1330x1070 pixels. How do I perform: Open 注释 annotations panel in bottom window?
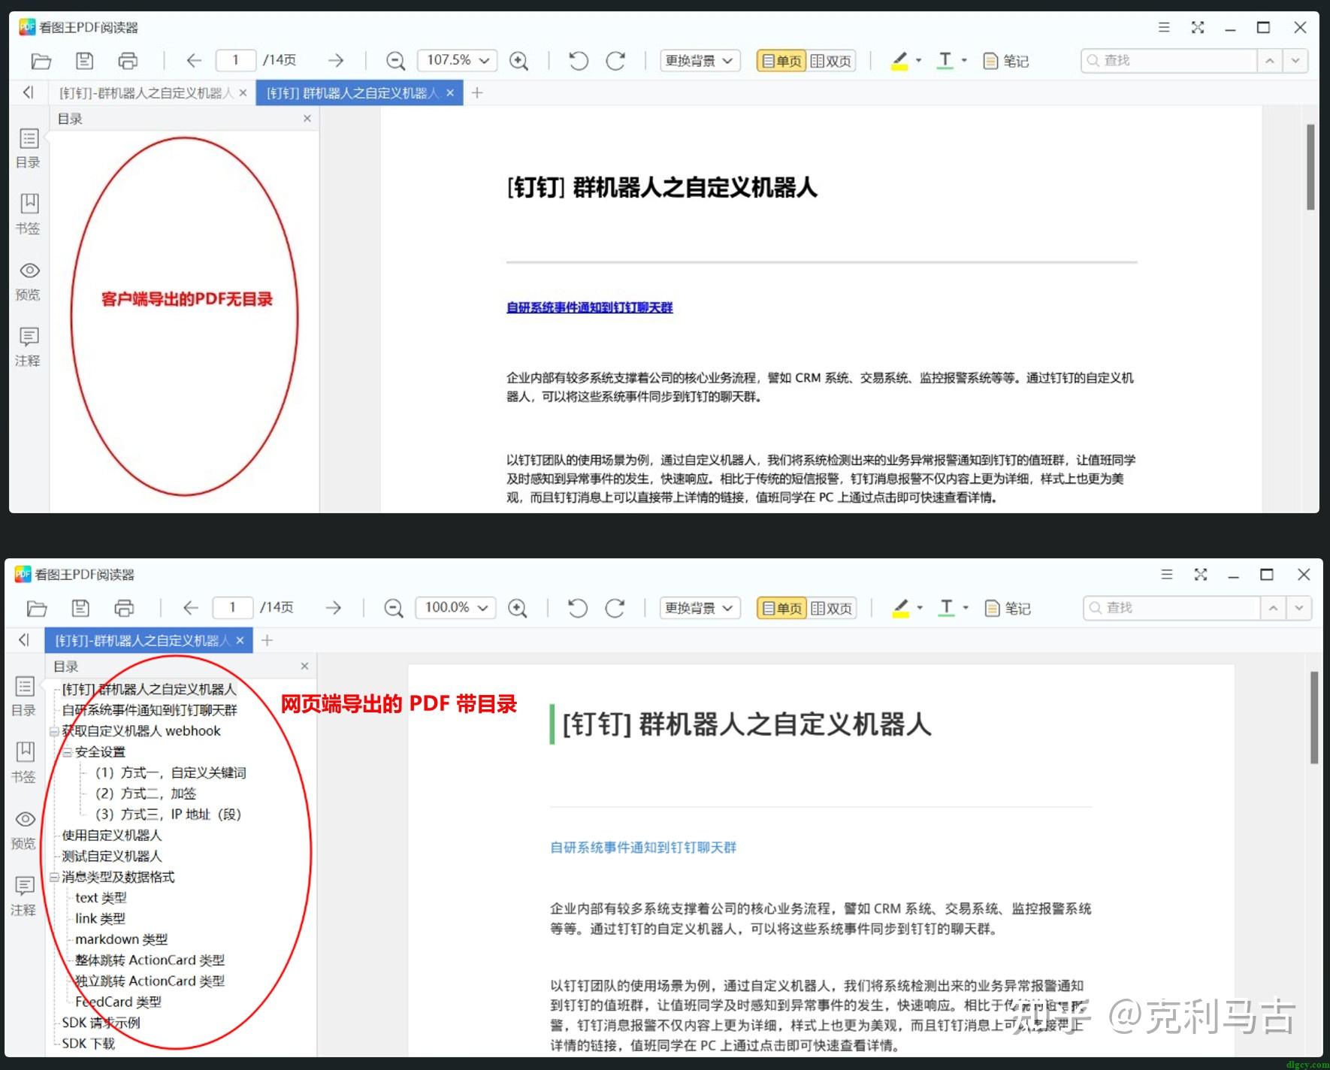tap(24, 896)
